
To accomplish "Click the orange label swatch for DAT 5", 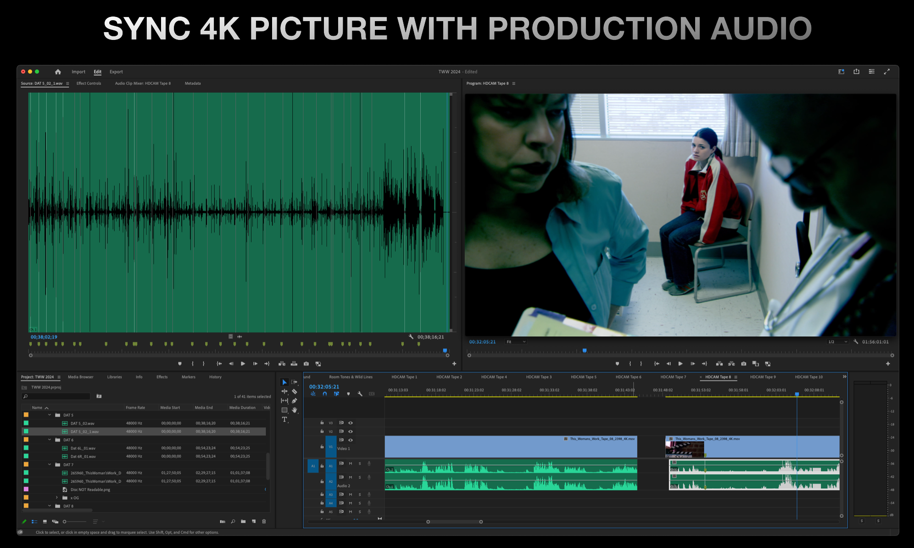I will click(26, 415).
